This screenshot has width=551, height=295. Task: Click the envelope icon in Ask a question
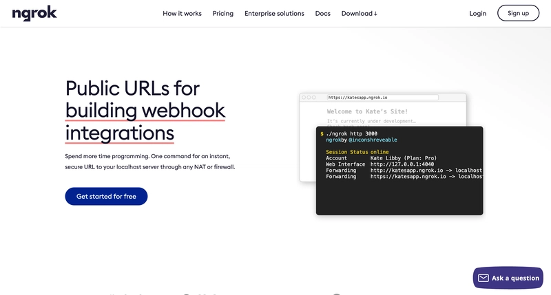[x=484, y=278]
